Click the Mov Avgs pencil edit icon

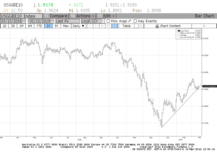click(x=129, y=21)
